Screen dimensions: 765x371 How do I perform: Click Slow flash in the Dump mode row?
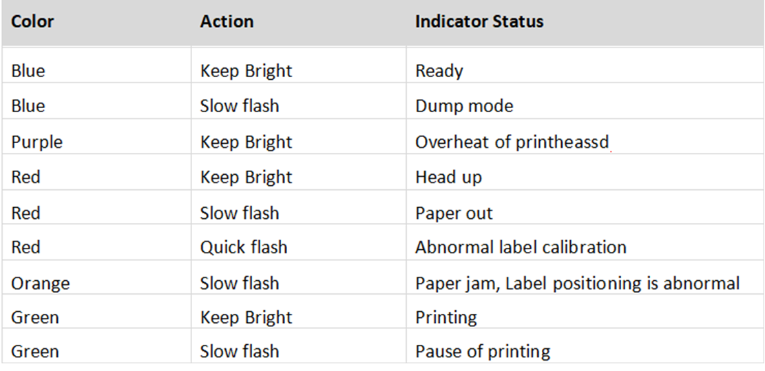tap(240, 106)
